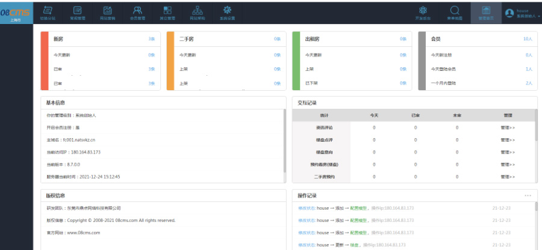This screenshot has height=250, width=542.
Task: Open 会员管理 members icon
Action: click(x=138, y=12)
